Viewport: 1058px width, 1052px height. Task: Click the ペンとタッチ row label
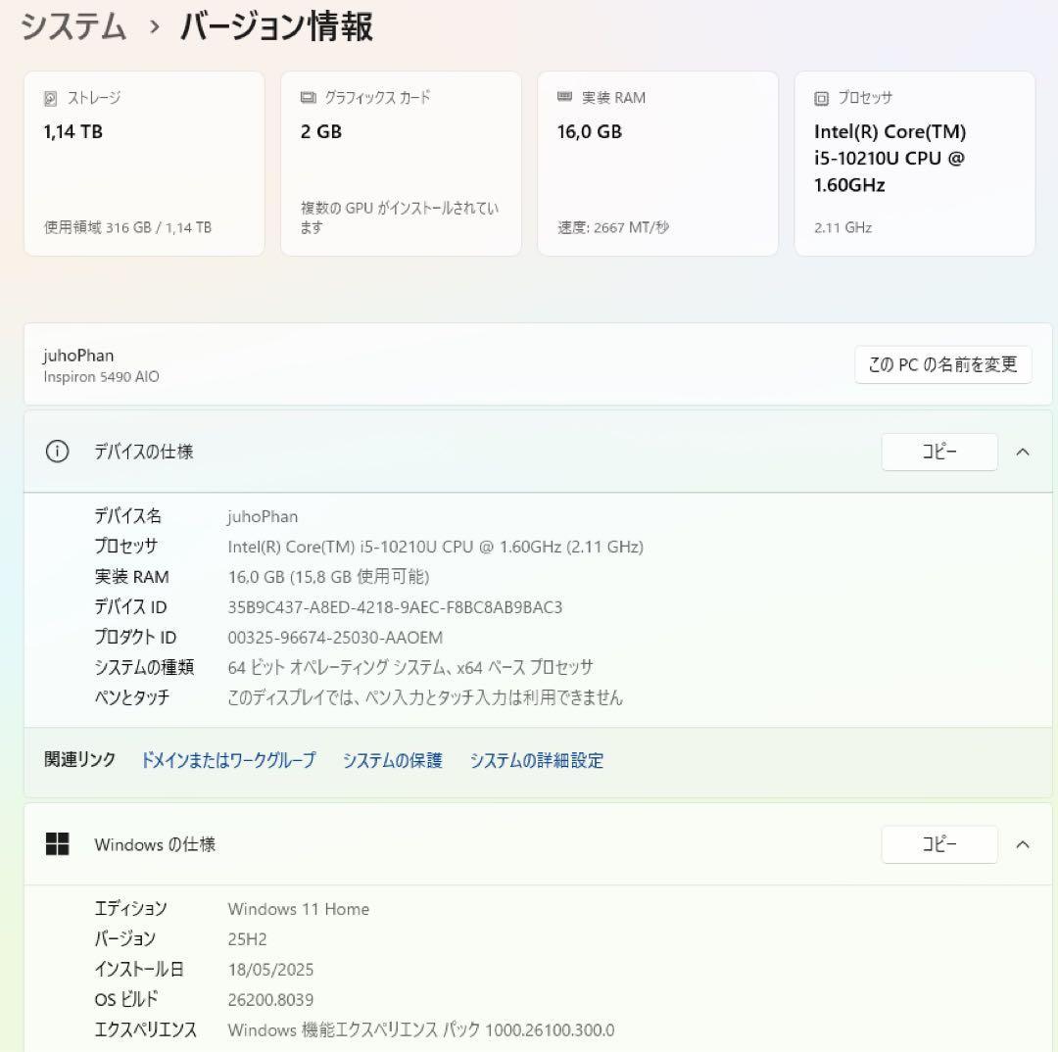(x=131, y=697)
